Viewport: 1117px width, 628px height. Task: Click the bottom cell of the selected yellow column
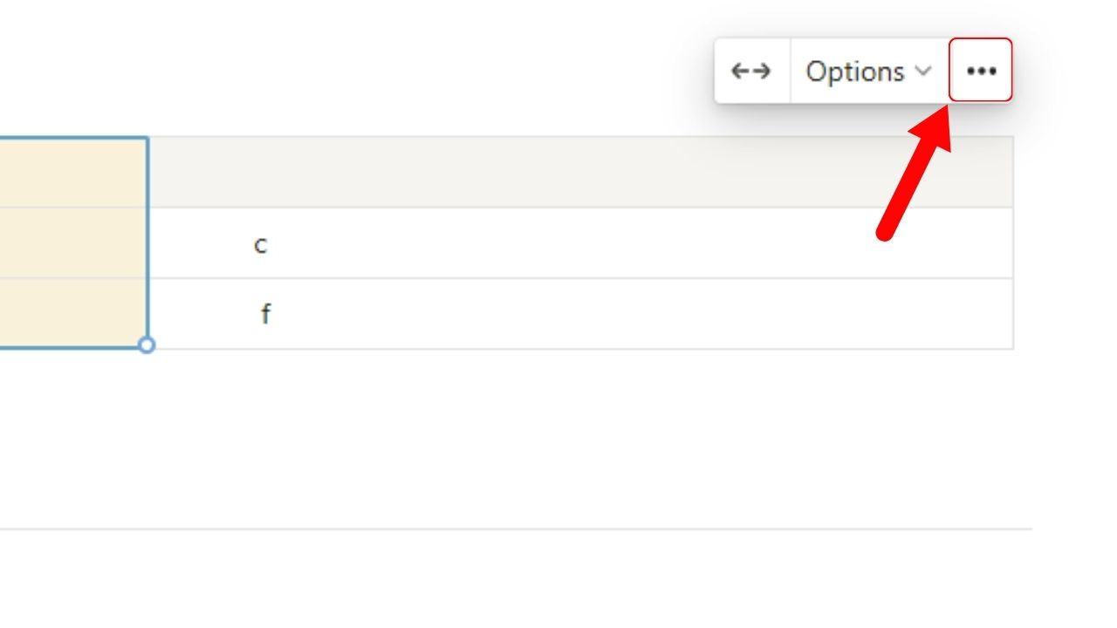click(x=74, y=313)
